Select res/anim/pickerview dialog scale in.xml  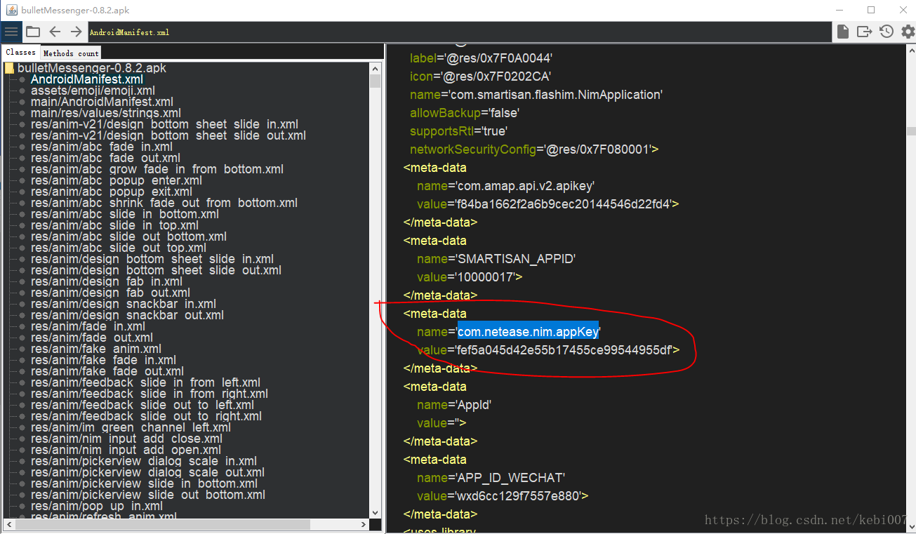tap(144, 461)
